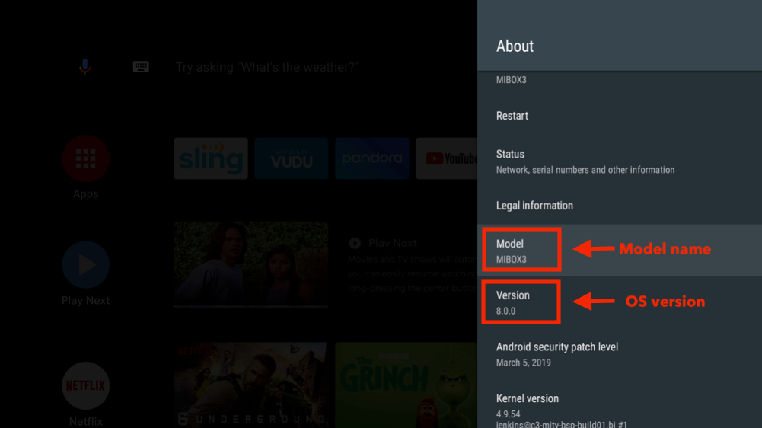Select Restart in About menu
Screen dimensions: 762x428
click(x=620, y=116)
